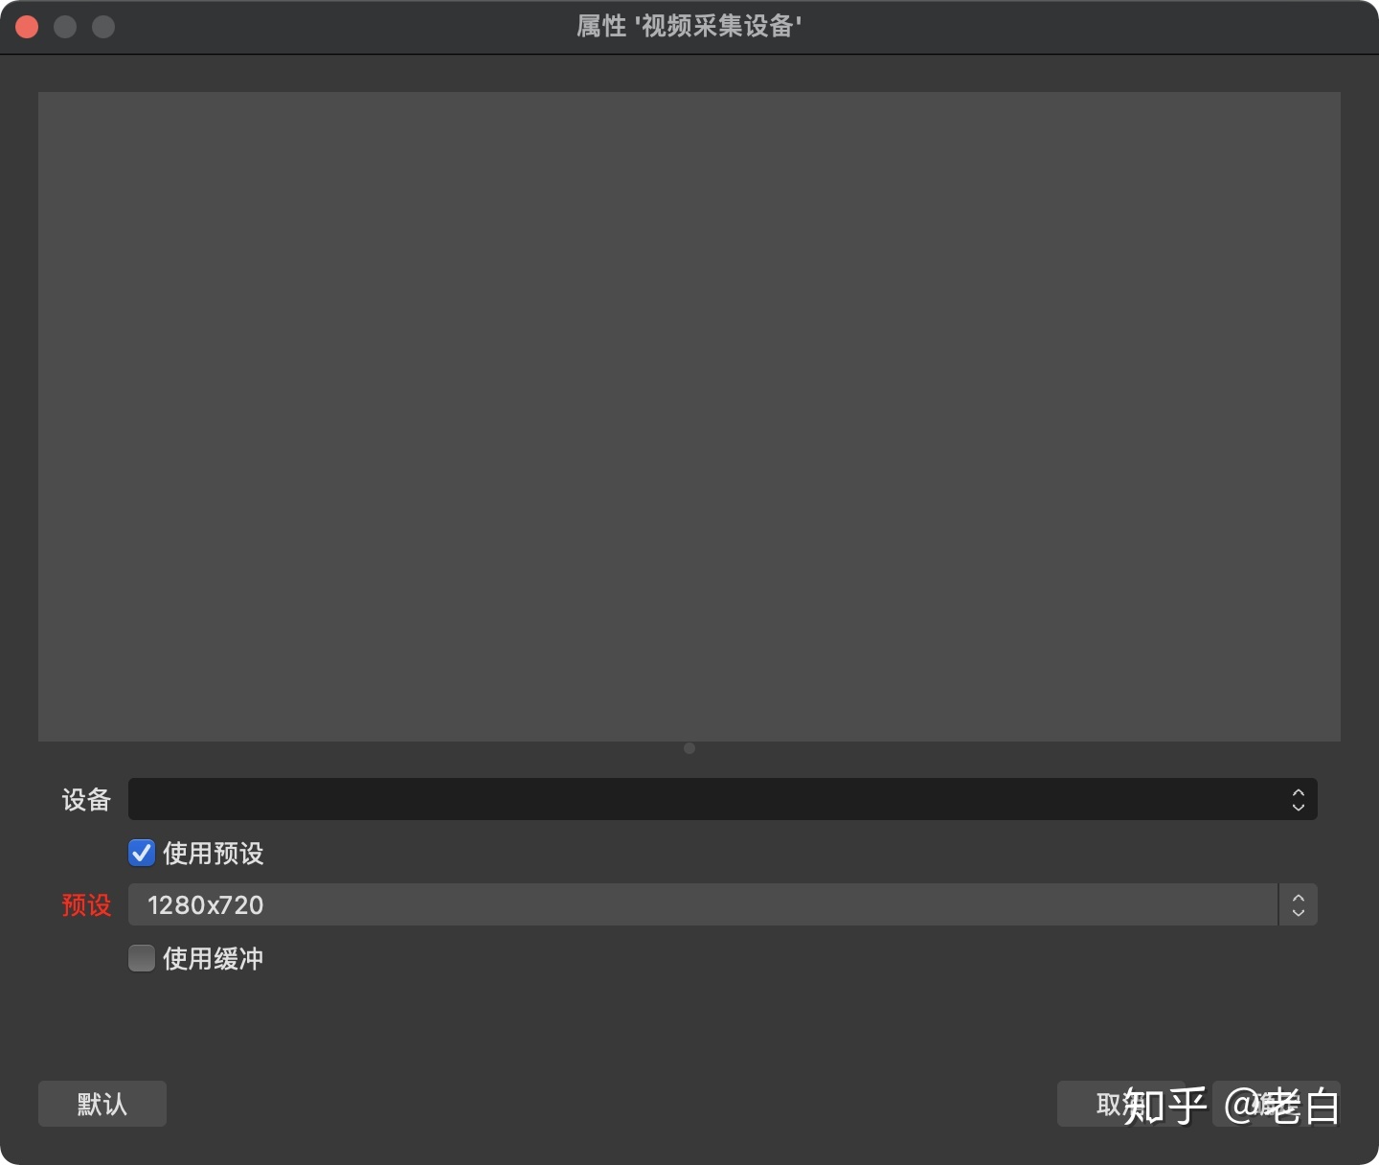Open the 设备 device dropdown
1379x1165 pixels.
(x=722, y=799)
